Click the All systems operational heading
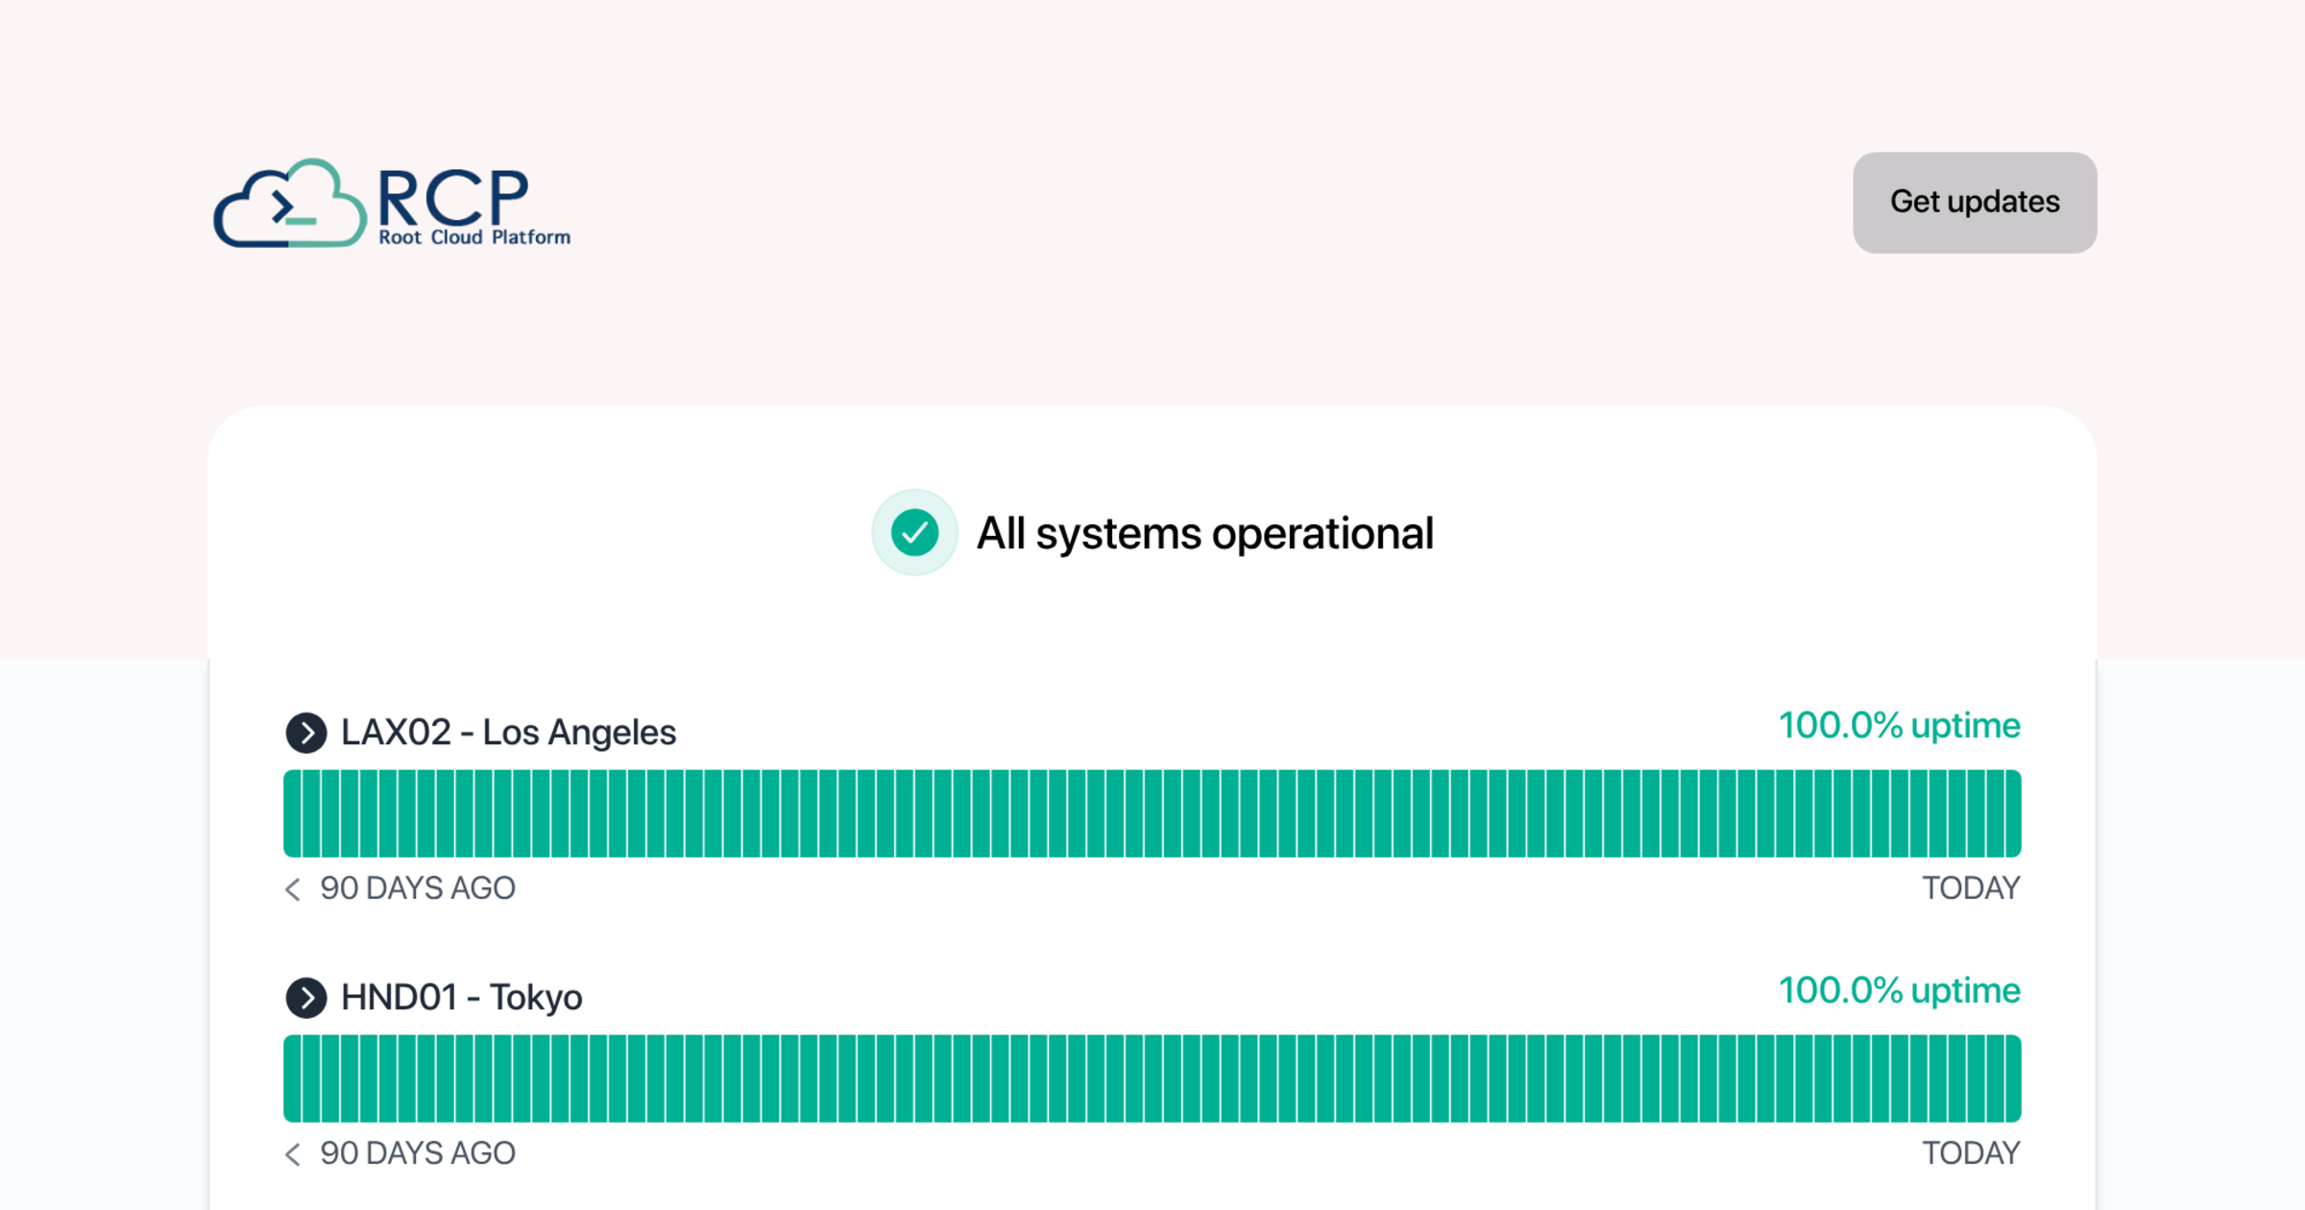 (x=1204, y=534)
